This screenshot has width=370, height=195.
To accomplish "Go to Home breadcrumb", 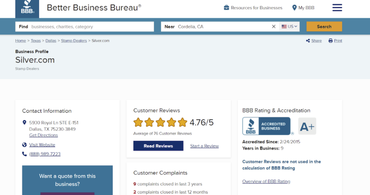I will 21,41.
